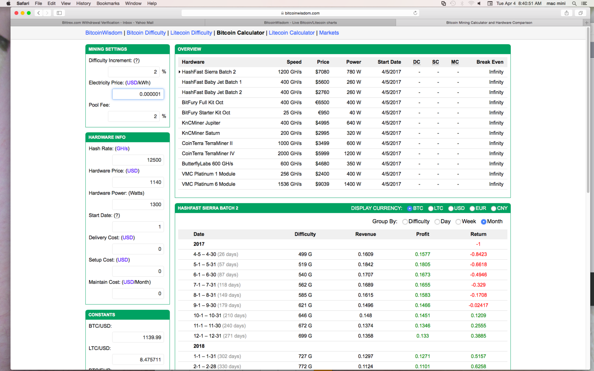Select CNY display currency
The width and height of the screenshot is (594, 371).
click(x=494, y=209)
